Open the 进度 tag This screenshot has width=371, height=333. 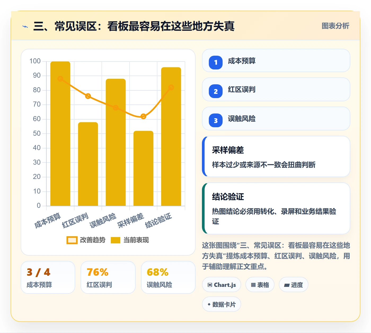click(x=294, y=285)
